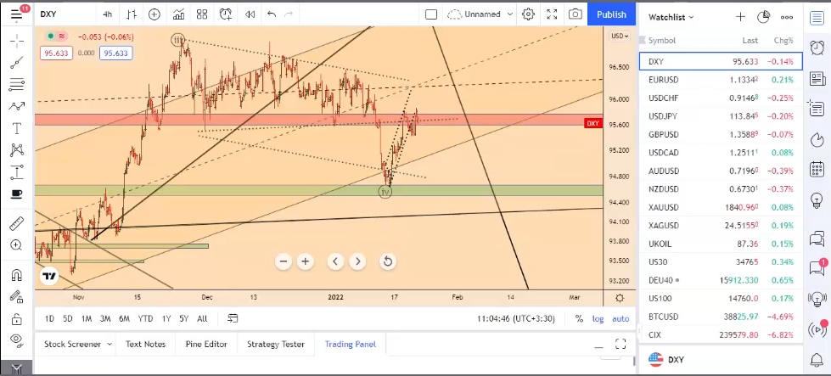Click the bar replay rewind icon
Image resolution: width=831 pixels, height=376 pixels.
(250, 14)
